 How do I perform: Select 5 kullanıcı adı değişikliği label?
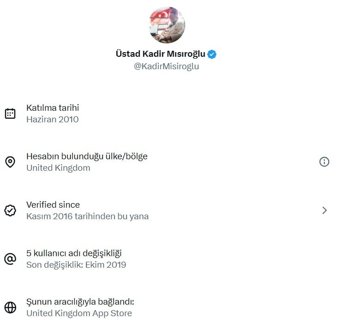click(74, 253)
